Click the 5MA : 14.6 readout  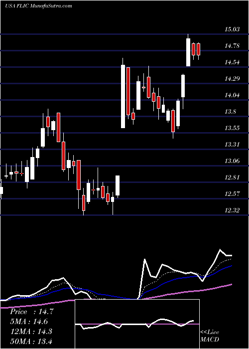coord(29,322)
